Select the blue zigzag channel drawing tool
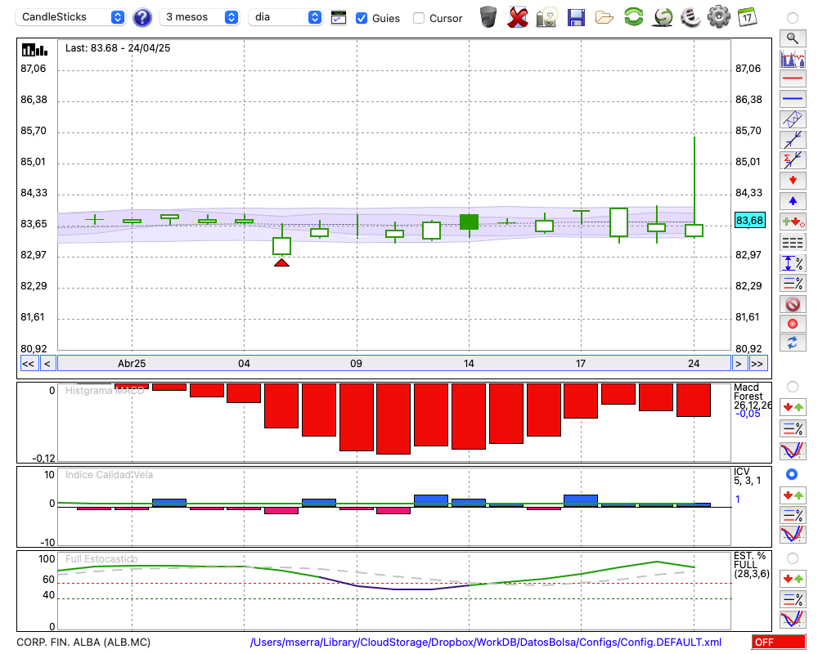 (793, 119)
